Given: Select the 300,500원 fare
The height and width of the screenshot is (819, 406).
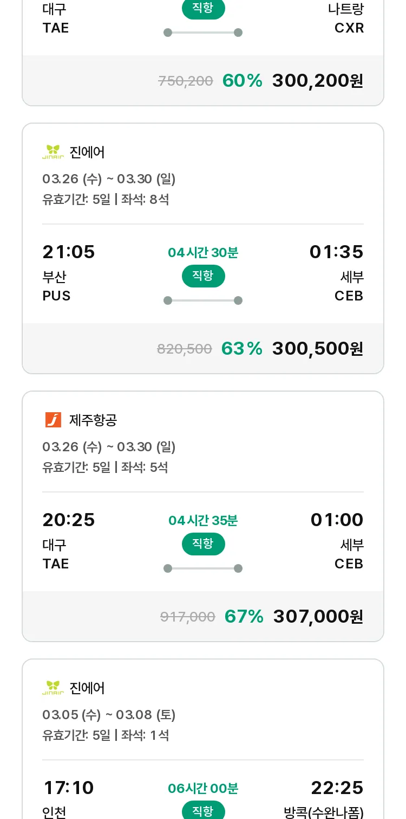Looking at the screenshot, I should point(317,348).
